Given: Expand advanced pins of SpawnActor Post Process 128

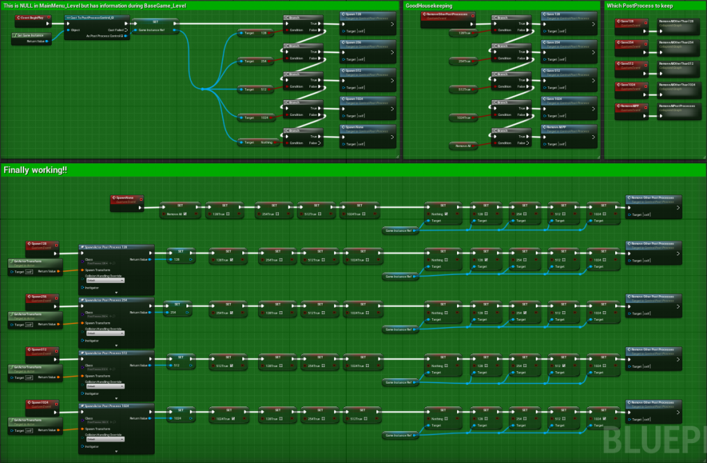Looking at the screenshot, I should pos(116,293).
